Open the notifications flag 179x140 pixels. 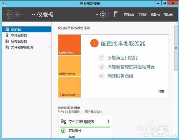116,14
